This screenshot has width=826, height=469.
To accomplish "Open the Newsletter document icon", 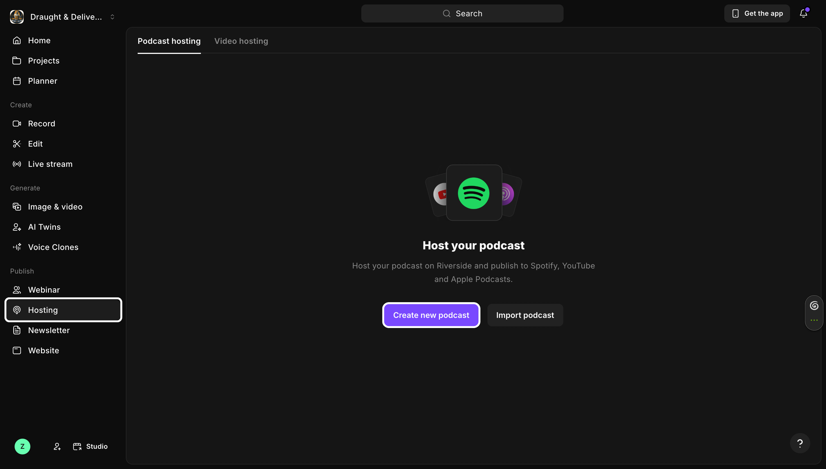I will 17,330.
